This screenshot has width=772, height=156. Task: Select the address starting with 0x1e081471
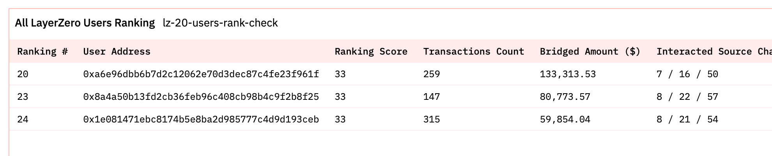(x=201, y=119)
